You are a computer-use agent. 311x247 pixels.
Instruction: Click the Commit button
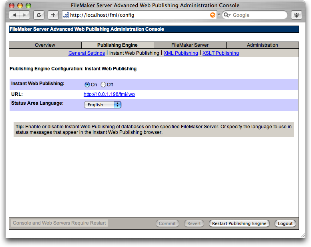pos(167,223)
